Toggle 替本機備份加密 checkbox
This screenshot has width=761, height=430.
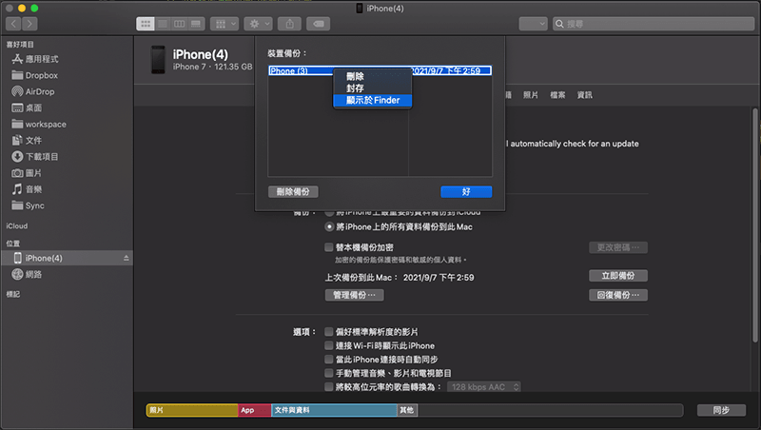coord(329,247)
